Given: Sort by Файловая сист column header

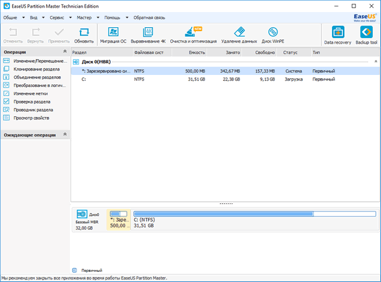Looking at the screenshot, I should click(x=152, y=53).
